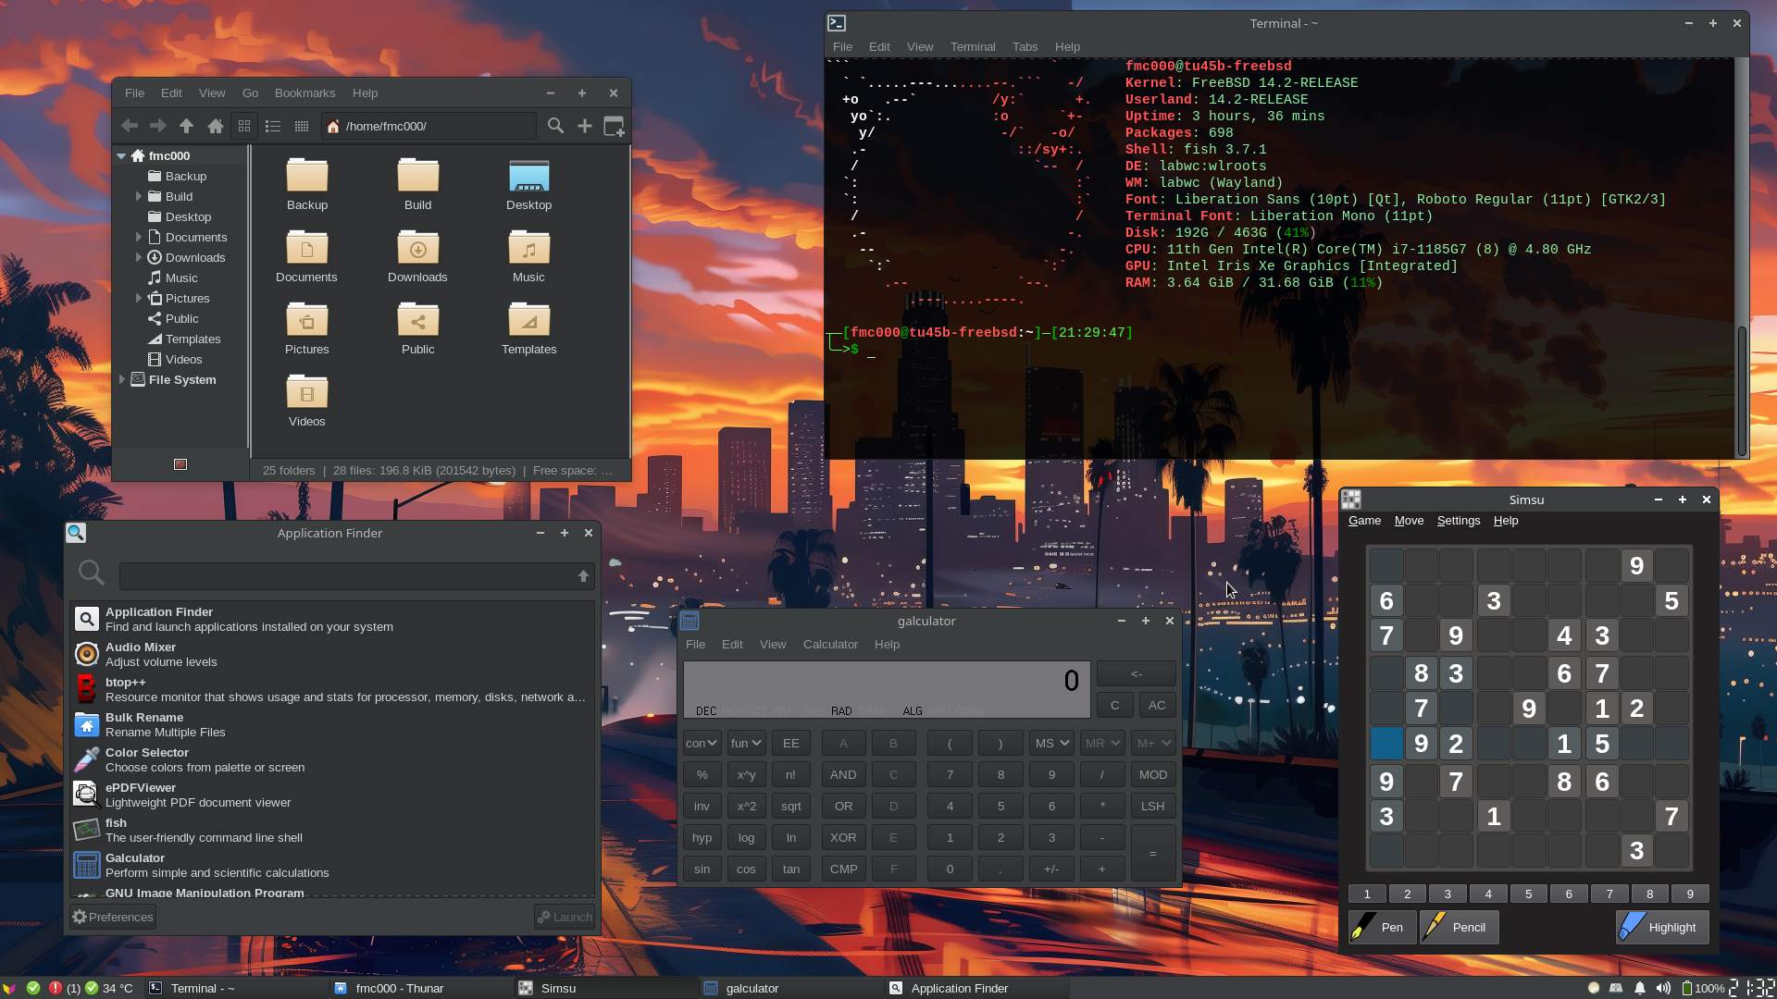Open Game menu in Simsu
Viewport: 1777px width, 999px height.
(1364, 520)
